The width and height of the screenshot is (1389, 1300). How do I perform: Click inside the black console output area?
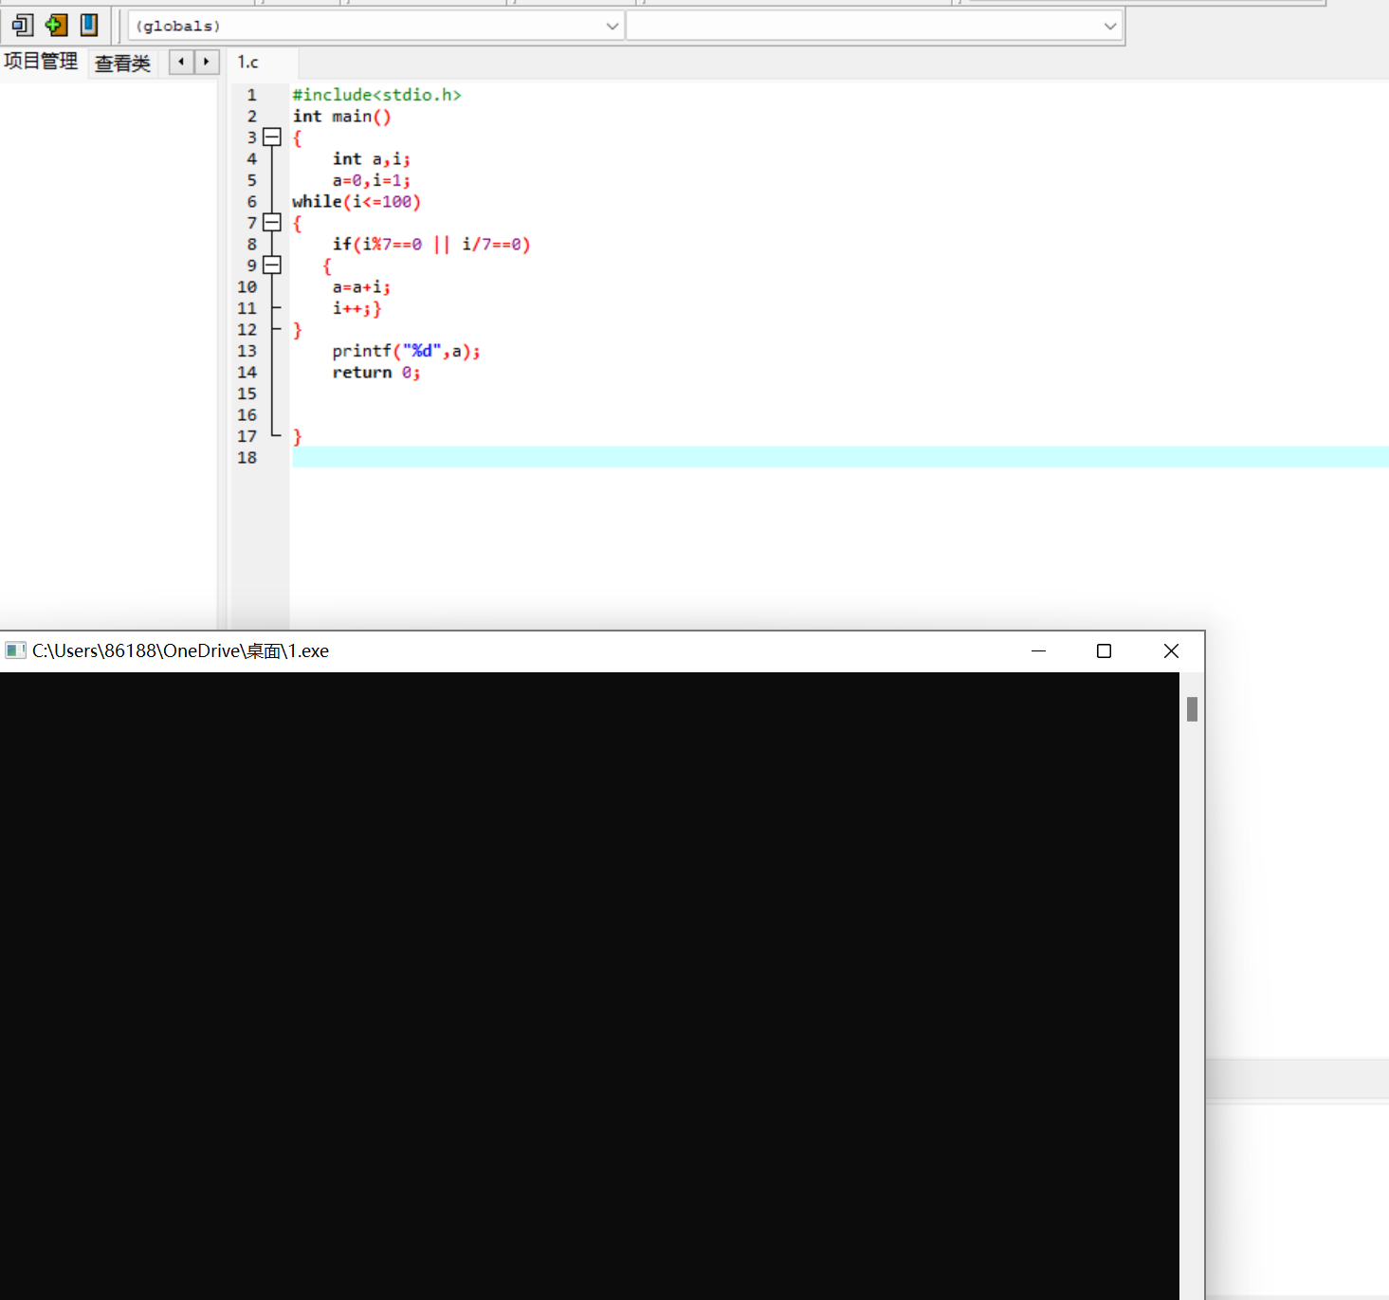click(590, 986)
